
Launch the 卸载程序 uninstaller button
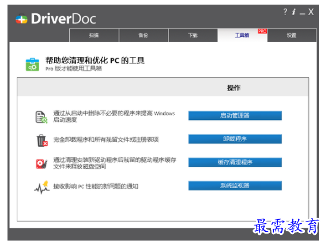(235, 139)
